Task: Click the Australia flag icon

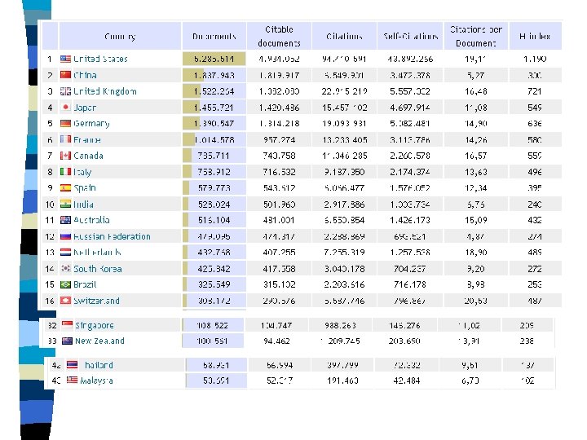Action: click(x=65, y=220)
